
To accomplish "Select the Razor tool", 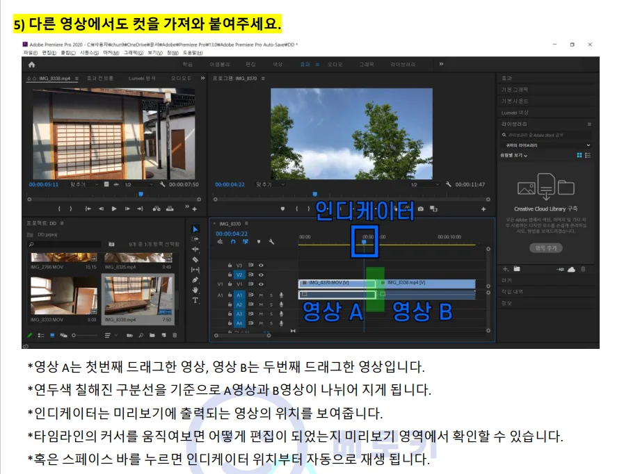I will click(195, 259).
